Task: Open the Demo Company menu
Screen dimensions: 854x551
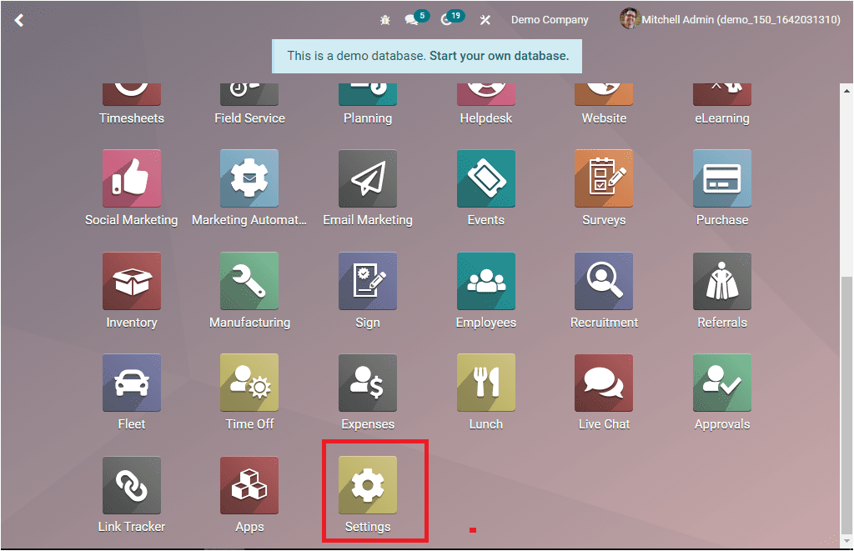Action: click(549, 18)
